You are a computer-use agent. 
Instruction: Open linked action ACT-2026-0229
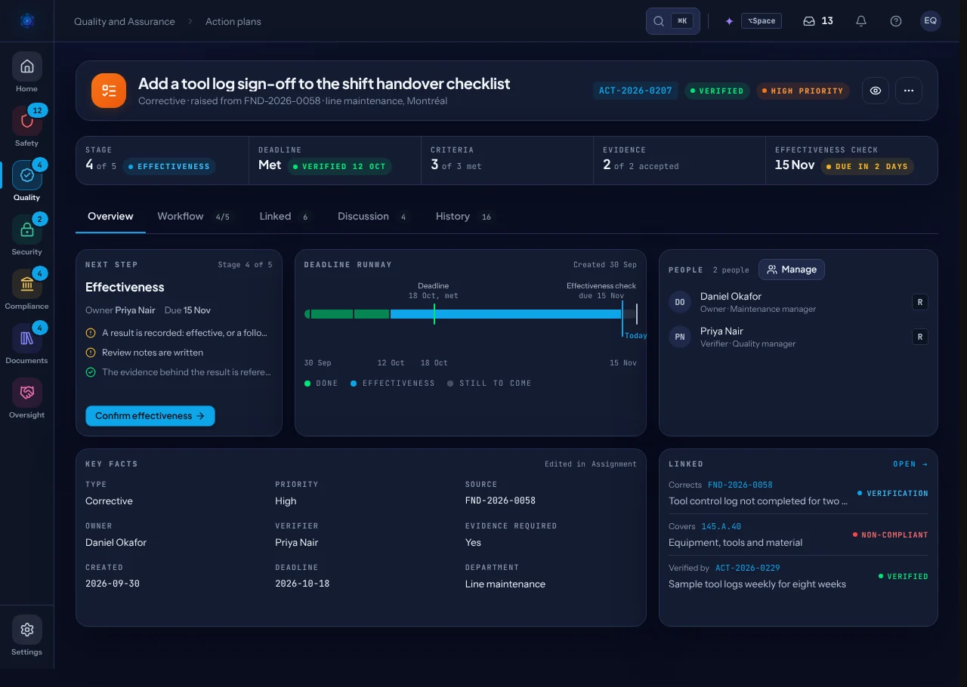748,568
